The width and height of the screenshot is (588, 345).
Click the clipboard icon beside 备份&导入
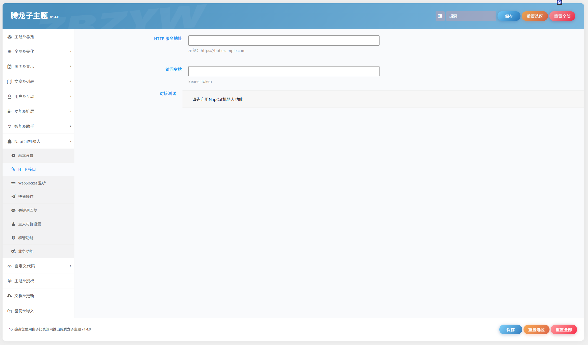click(9, 311)
